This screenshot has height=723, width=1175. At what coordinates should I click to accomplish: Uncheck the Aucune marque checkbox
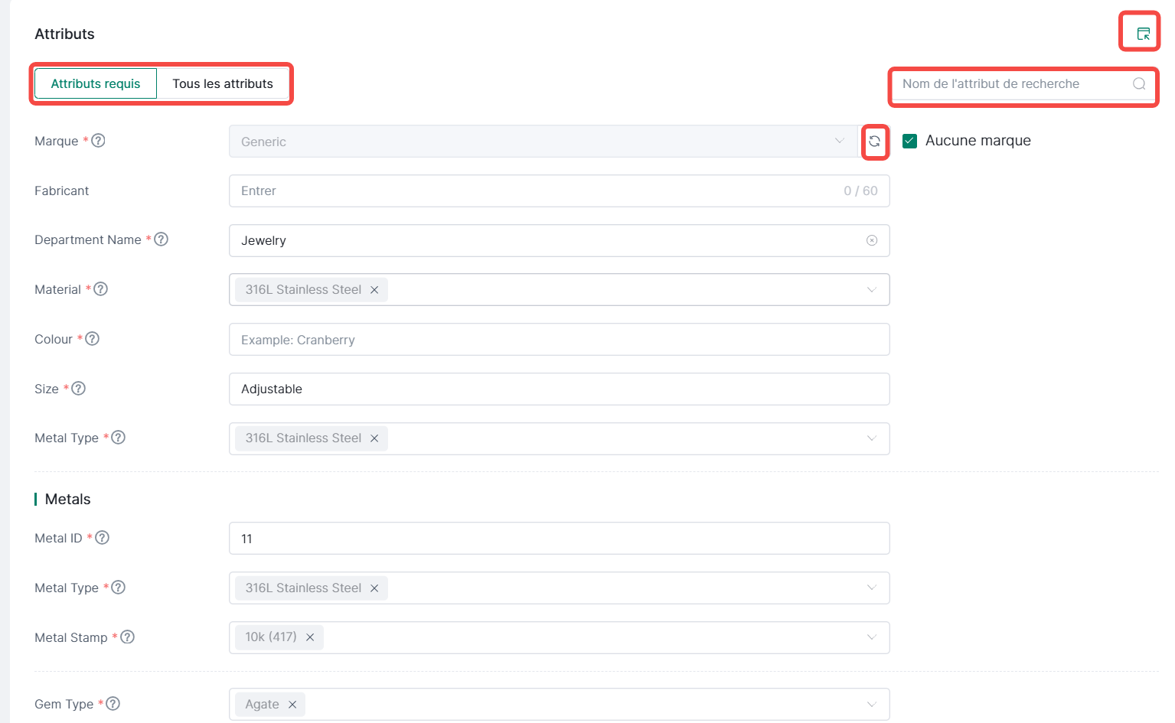(909, 141)
